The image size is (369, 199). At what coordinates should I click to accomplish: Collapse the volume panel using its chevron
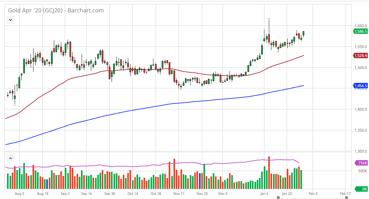coord(11,158)
